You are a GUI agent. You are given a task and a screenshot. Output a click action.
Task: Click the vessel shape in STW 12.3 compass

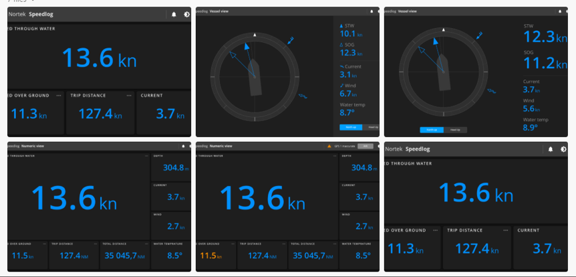pyautogui.click(x=444, y=73)
